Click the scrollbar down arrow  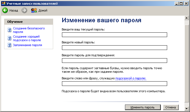point(186,108)
